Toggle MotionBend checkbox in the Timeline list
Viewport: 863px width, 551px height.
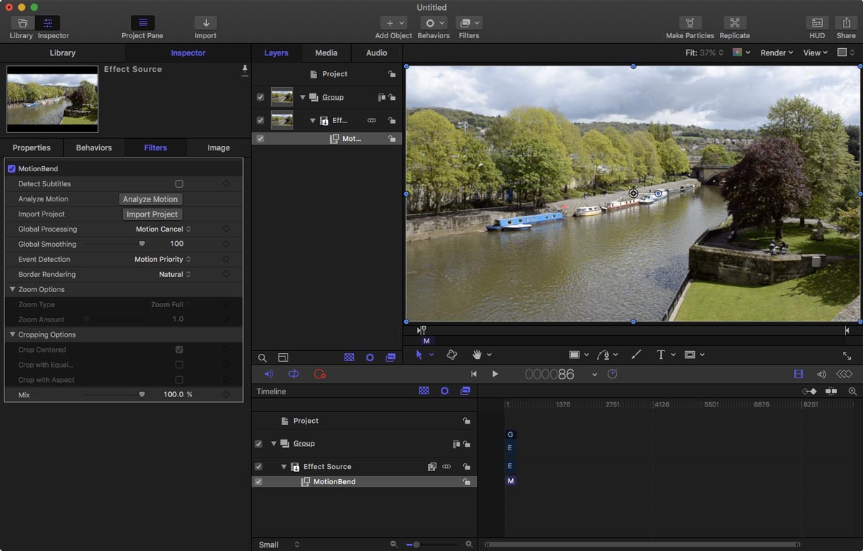258,482
